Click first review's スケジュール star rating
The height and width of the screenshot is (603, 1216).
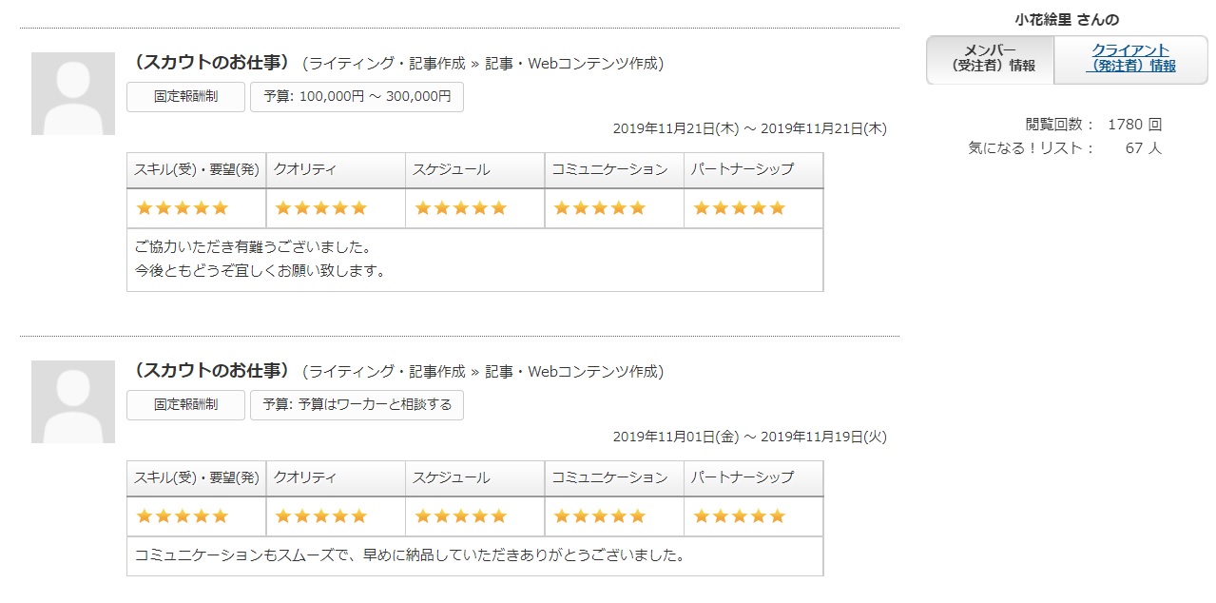[461, 208]
